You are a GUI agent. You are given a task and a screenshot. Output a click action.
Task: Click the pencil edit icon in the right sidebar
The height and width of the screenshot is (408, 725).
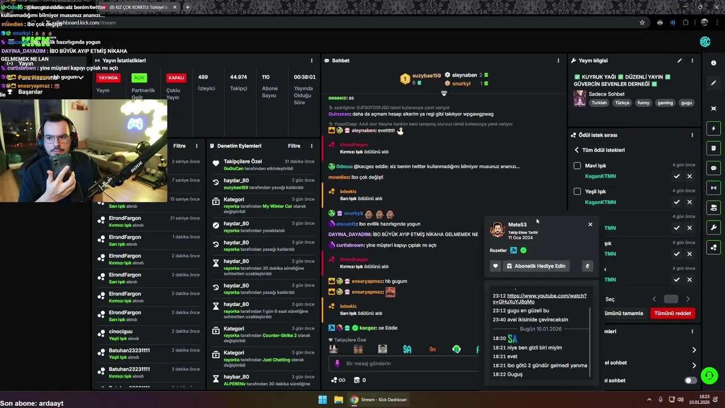[x=714, y=83]
